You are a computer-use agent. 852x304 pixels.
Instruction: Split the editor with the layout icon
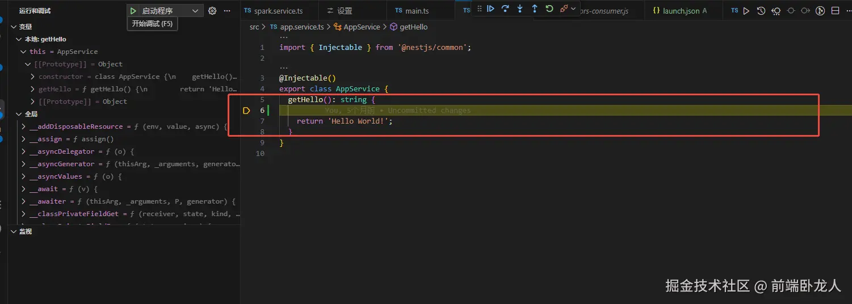tap(835, 11)
